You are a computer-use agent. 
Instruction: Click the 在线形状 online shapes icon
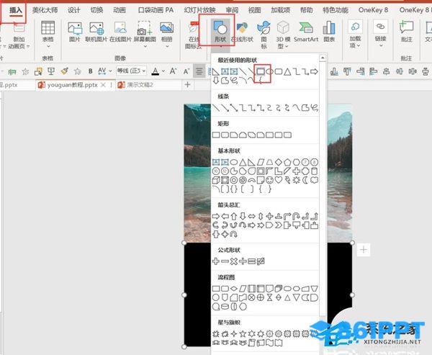[242, 32]
